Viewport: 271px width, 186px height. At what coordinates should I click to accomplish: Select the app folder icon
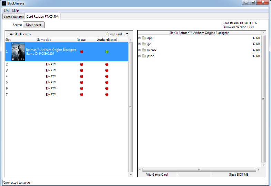click(144, 38)
